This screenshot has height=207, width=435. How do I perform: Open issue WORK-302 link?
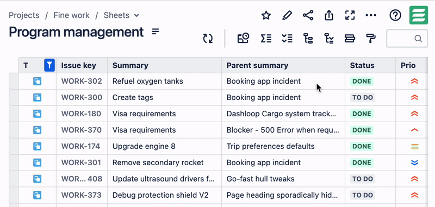pyautogui.click(x=82, y=81)
